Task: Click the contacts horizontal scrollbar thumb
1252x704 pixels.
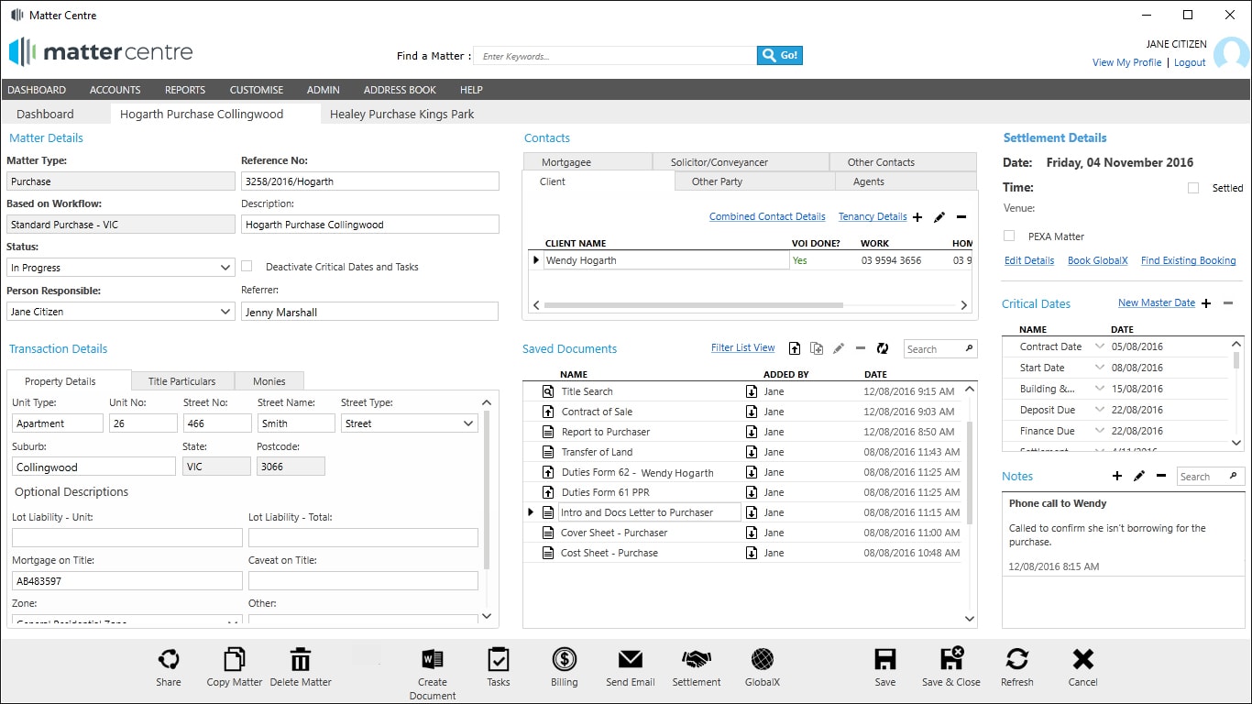Action: tap(693, 305)
